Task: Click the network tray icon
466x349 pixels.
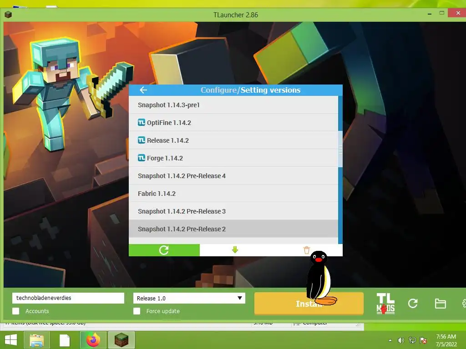Action: [412, 340]
